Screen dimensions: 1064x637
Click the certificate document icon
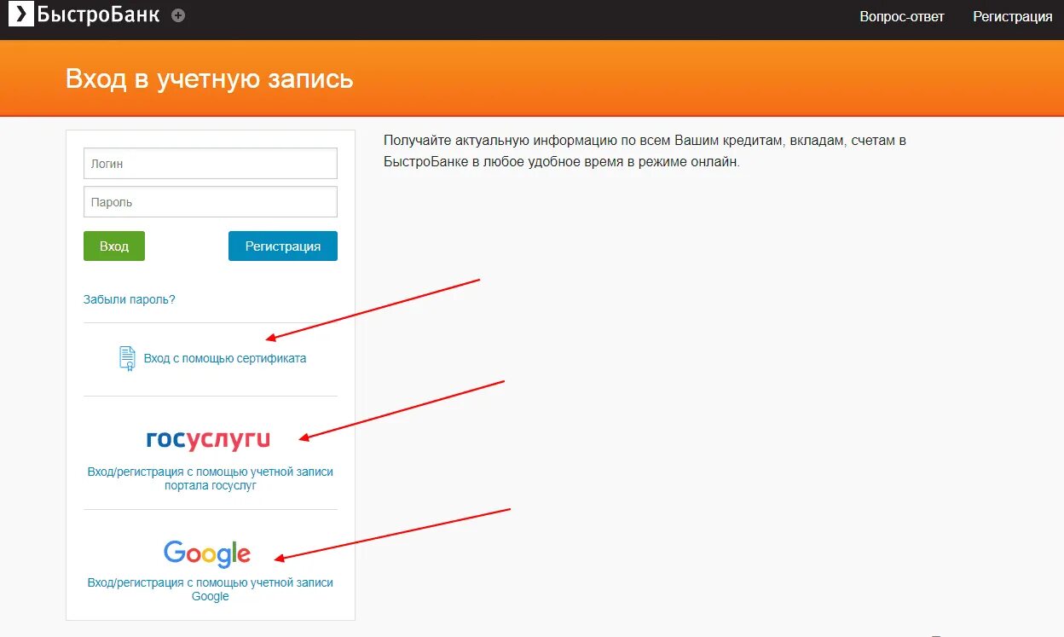coord(127,358)
